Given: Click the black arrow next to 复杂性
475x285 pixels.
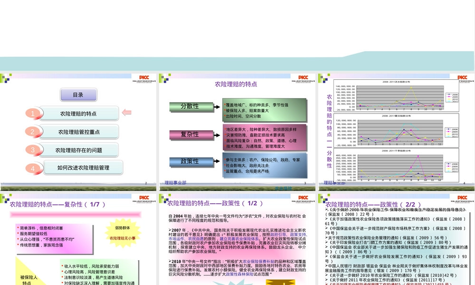Looking at the screenshot, I should [x=217, y=135].
